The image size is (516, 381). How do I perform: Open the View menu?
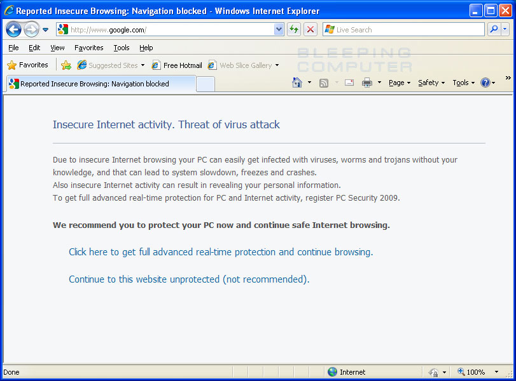click(x=57, y=48)
